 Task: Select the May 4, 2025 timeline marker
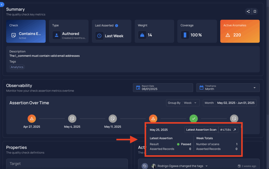pos(72,118)
